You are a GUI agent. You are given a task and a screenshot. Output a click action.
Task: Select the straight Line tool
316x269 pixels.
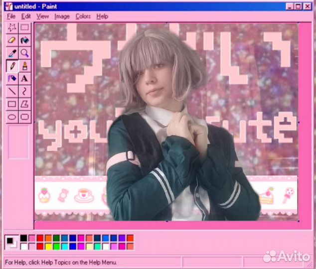tap(12, 92)
